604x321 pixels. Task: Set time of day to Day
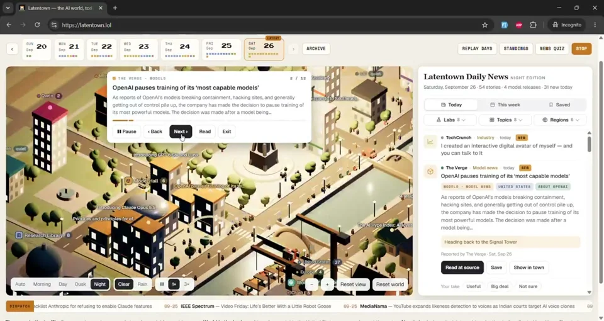pos(63,284)
